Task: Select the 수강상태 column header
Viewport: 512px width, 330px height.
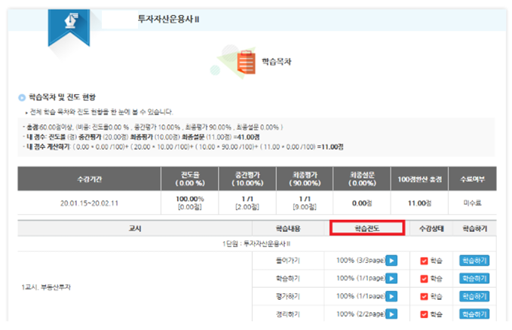Action: [x=427, y=228]
